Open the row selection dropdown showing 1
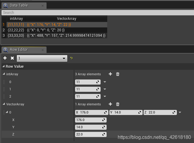Viewport: 194px width, 143px height. tap(42, 58)
